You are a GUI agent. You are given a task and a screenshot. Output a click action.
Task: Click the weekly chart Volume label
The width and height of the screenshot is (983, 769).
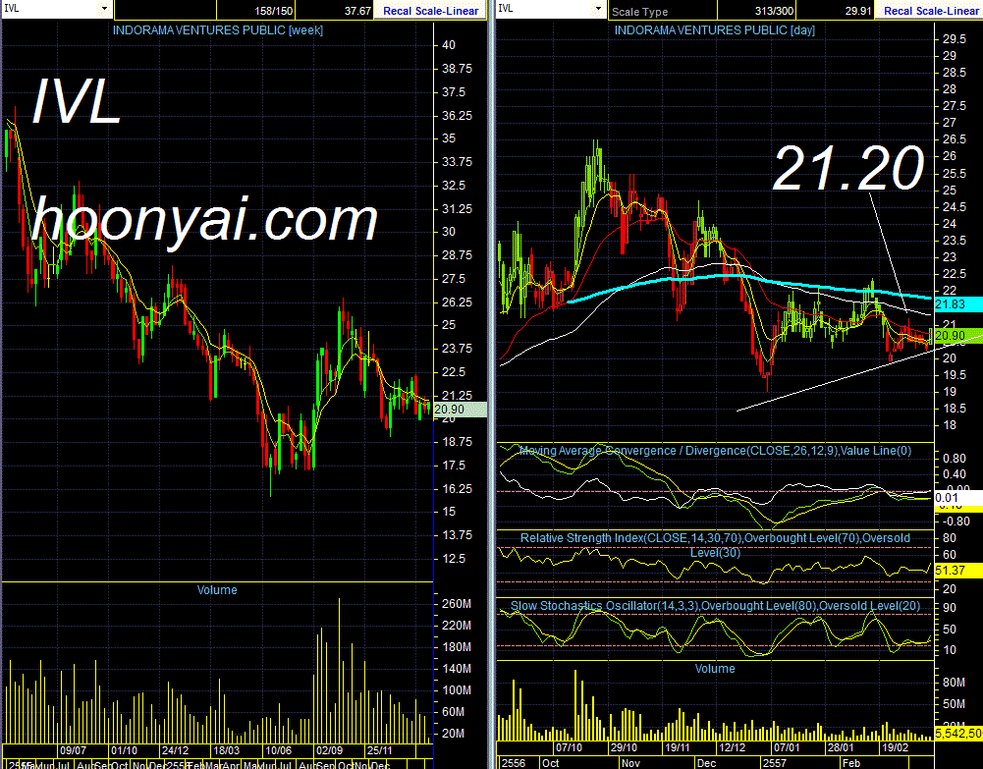point(217,589)
